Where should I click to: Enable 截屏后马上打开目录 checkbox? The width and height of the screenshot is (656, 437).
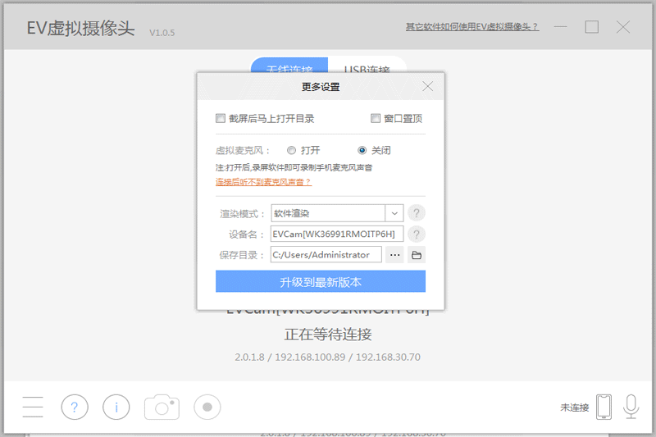coord(221,119)
